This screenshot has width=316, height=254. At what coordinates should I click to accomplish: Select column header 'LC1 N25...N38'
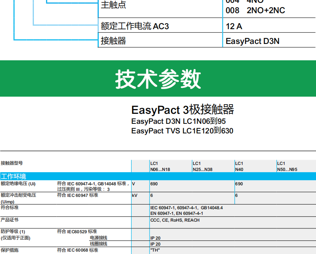click(202, 167)
